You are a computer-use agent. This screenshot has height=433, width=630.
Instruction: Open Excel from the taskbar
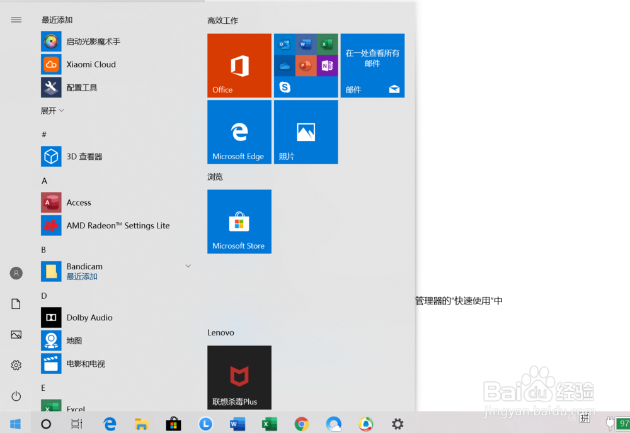coord(270,424)
